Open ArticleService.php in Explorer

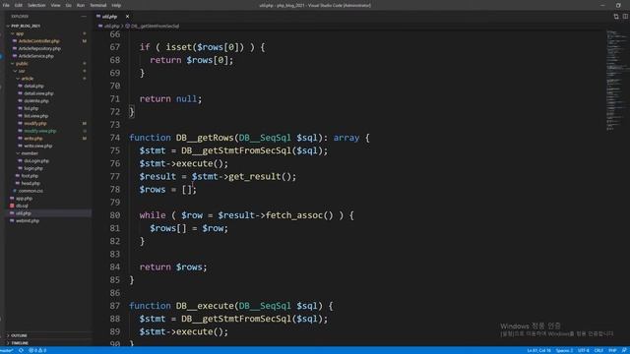coord(35,56)
